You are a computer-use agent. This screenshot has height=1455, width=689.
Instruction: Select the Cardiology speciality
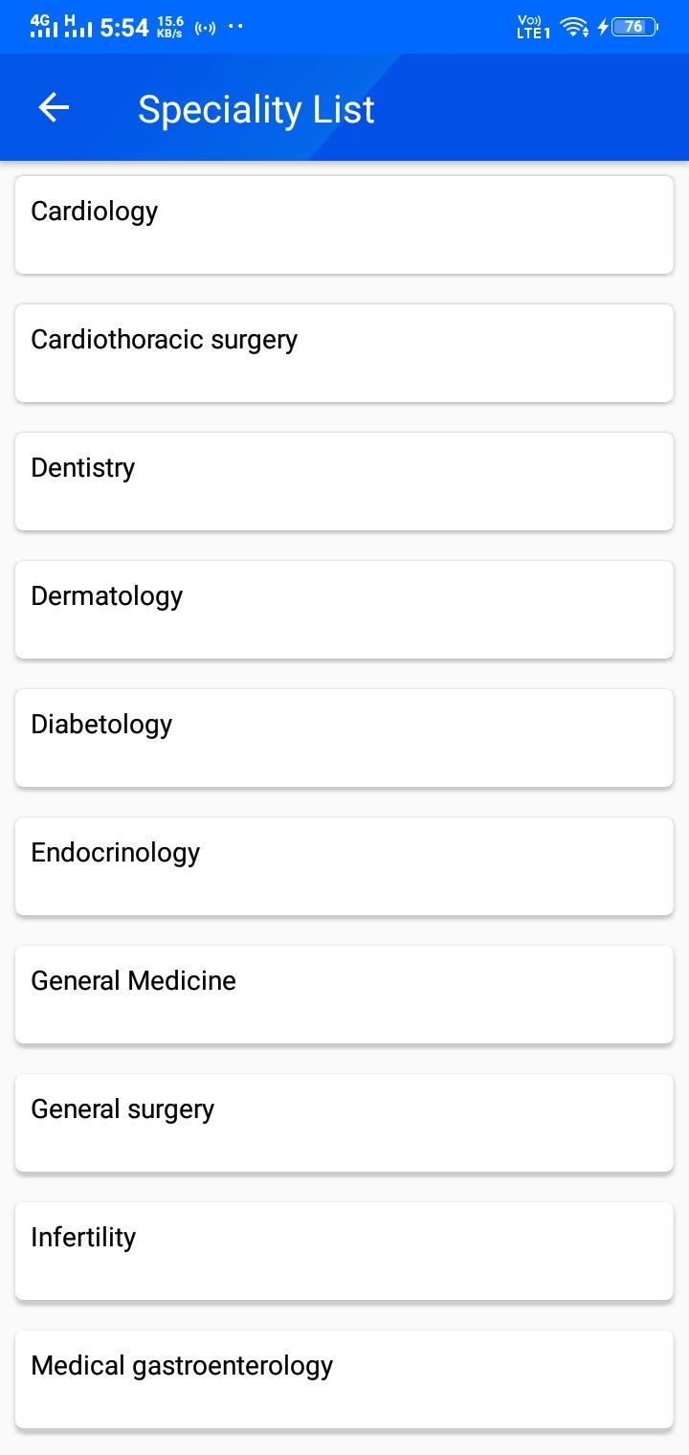344,225
